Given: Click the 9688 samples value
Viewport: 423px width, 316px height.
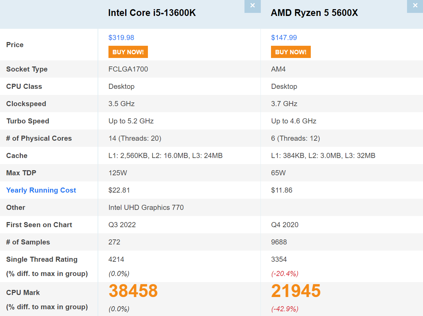Looking at the screenshot, I should coord(279,242).
